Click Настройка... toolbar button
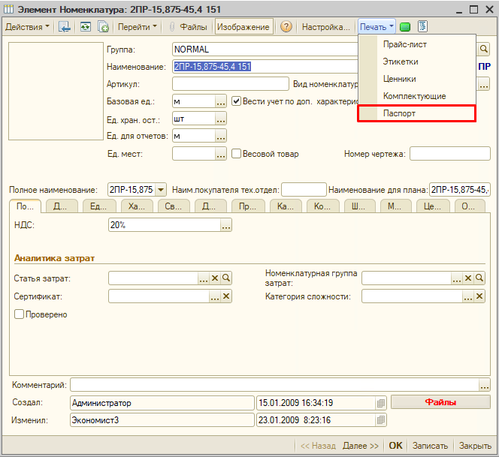This screenshot has width=499, height=457. [325, 27]
